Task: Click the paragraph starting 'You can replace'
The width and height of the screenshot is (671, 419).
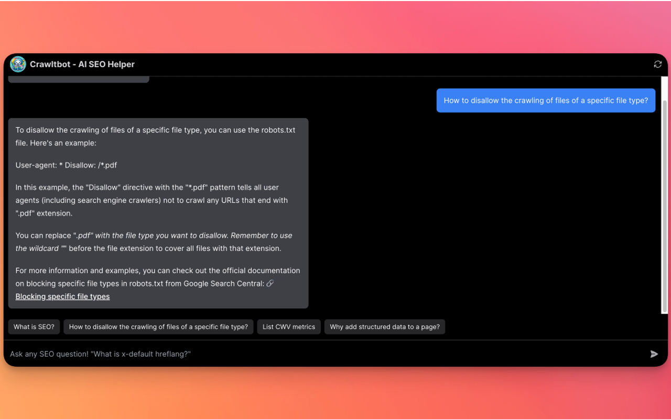Action: (154, 242)
